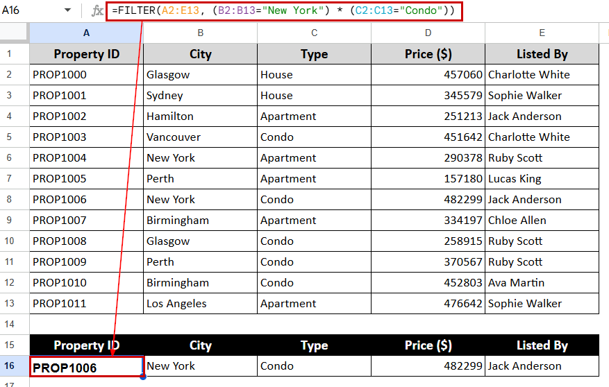Select cell PROP1007
The width and height of the screenshot is (609, 387).
coord(86,221)
